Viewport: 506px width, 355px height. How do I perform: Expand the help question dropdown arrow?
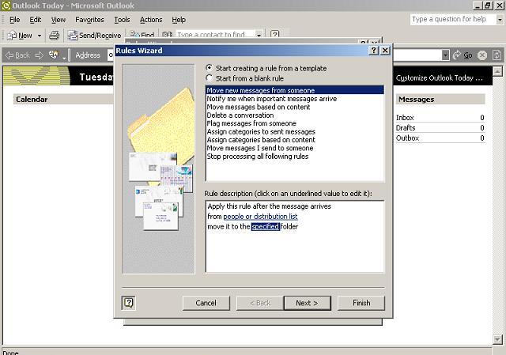(500, 19)
